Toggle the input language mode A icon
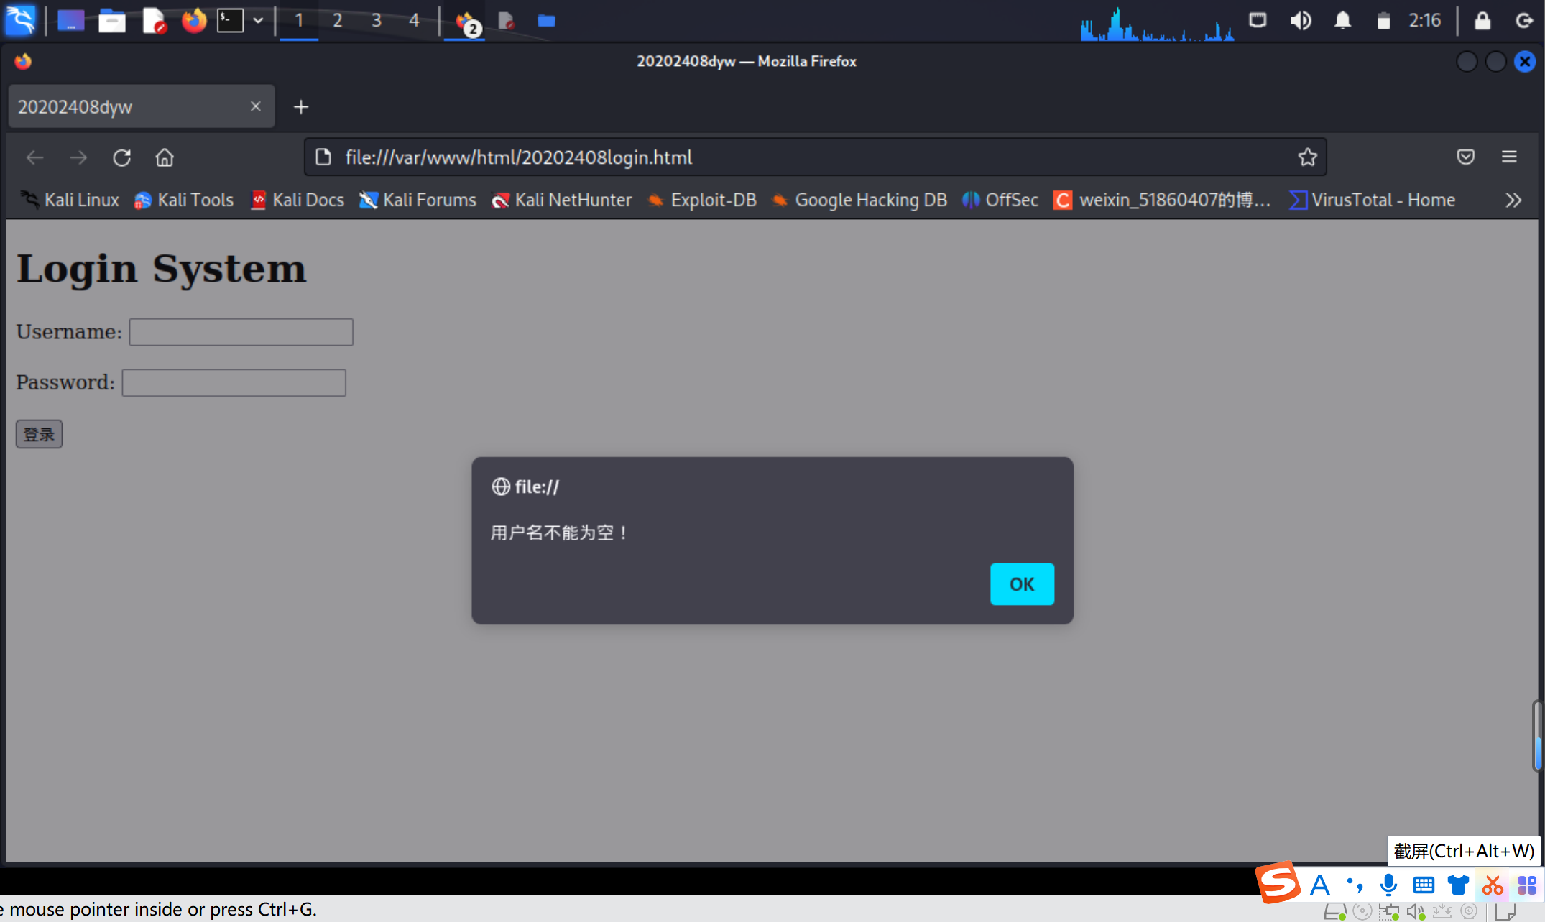This screenshot has width=1545, height=922. (1319, 885)
